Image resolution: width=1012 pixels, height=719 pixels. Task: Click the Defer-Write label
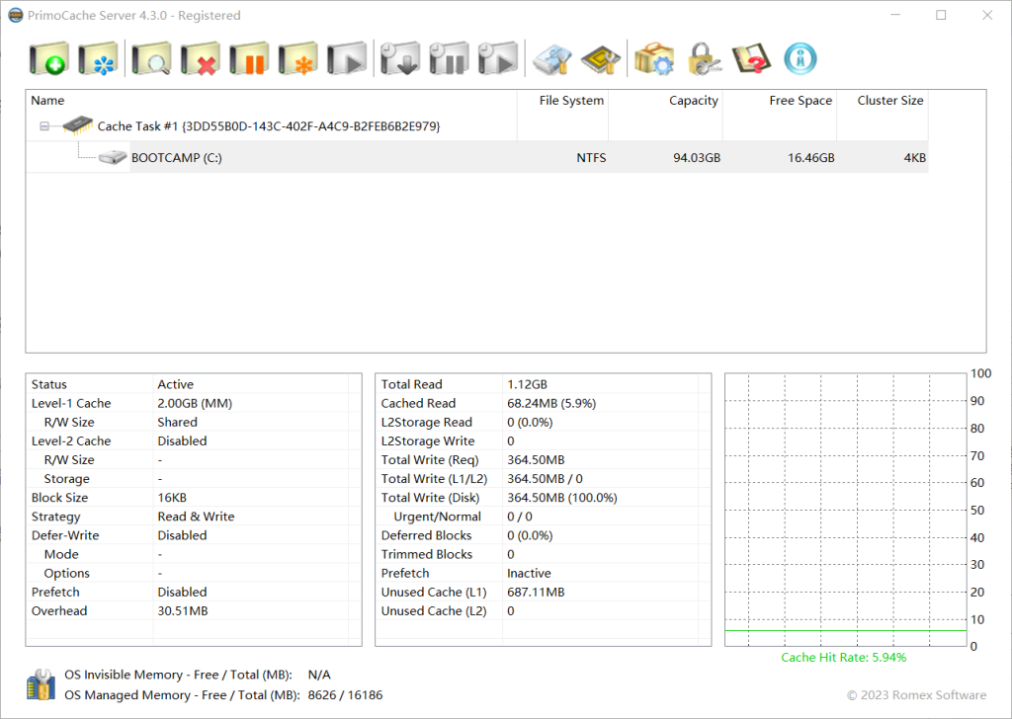[x=65, y=535]
